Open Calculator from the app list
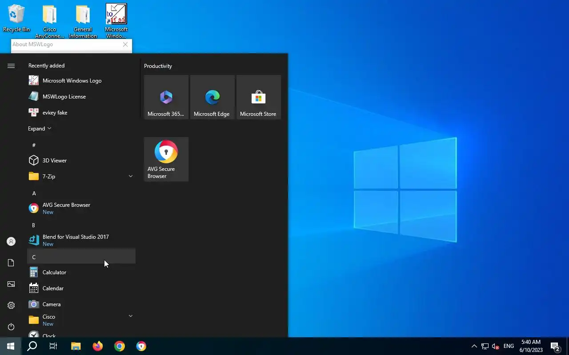The width and height of the screenshot is (569, 355). point(81,272)
